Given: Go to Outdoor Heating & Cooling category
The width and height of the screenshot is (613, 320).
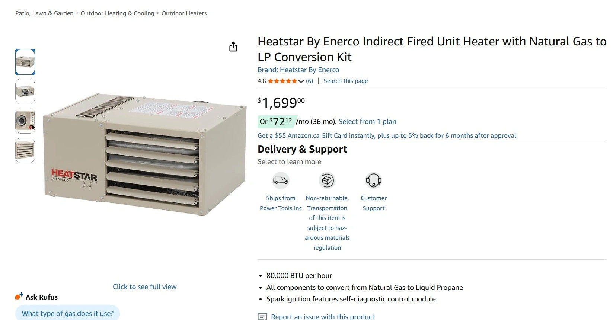Looking at the screenshot, I should pyautogui.click(x=117, y=13).
